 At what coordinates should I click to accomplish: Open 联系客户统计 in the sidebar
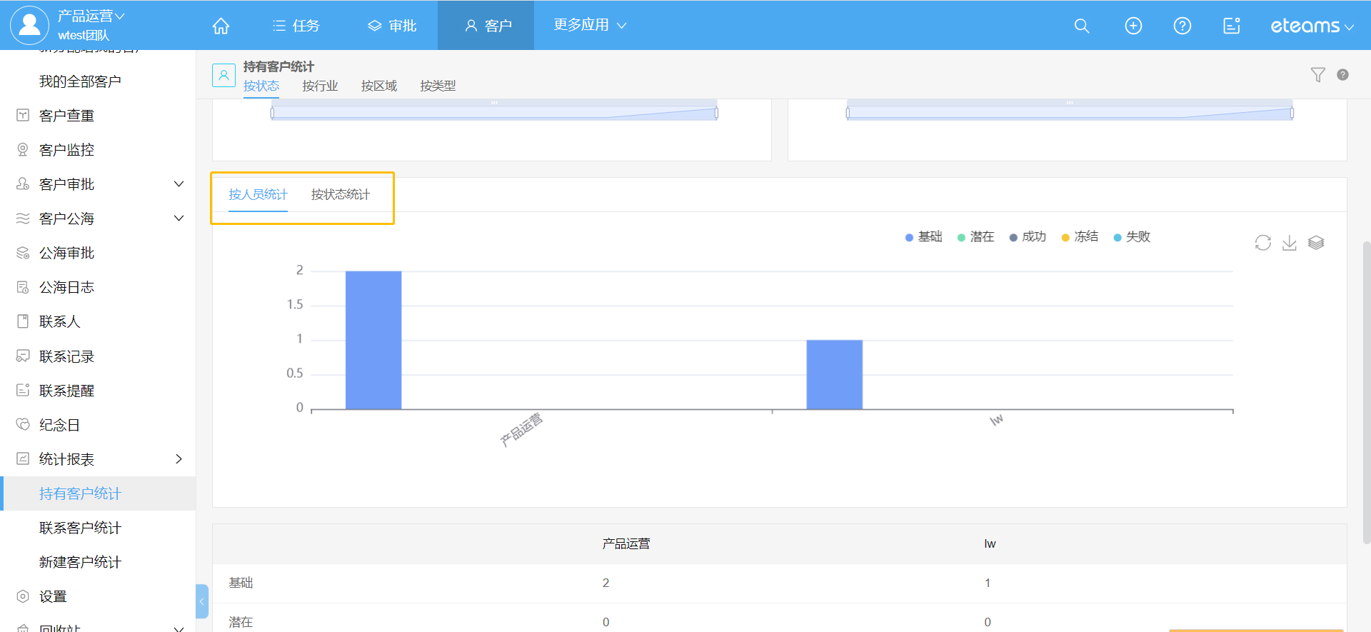click(80, 528)
